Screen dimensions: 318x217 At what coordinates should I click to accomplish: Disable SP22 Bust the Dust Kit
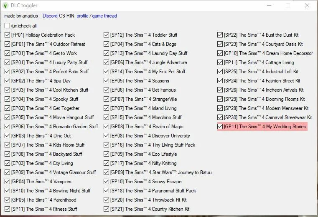[x=220, y=35]
